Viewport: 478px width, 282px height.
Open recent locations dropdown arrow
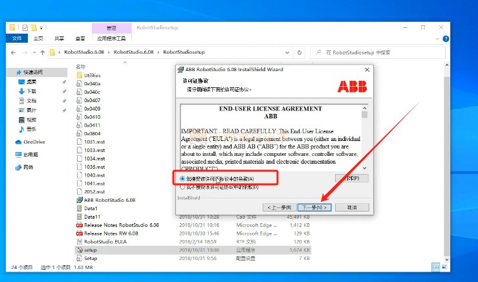34,52
